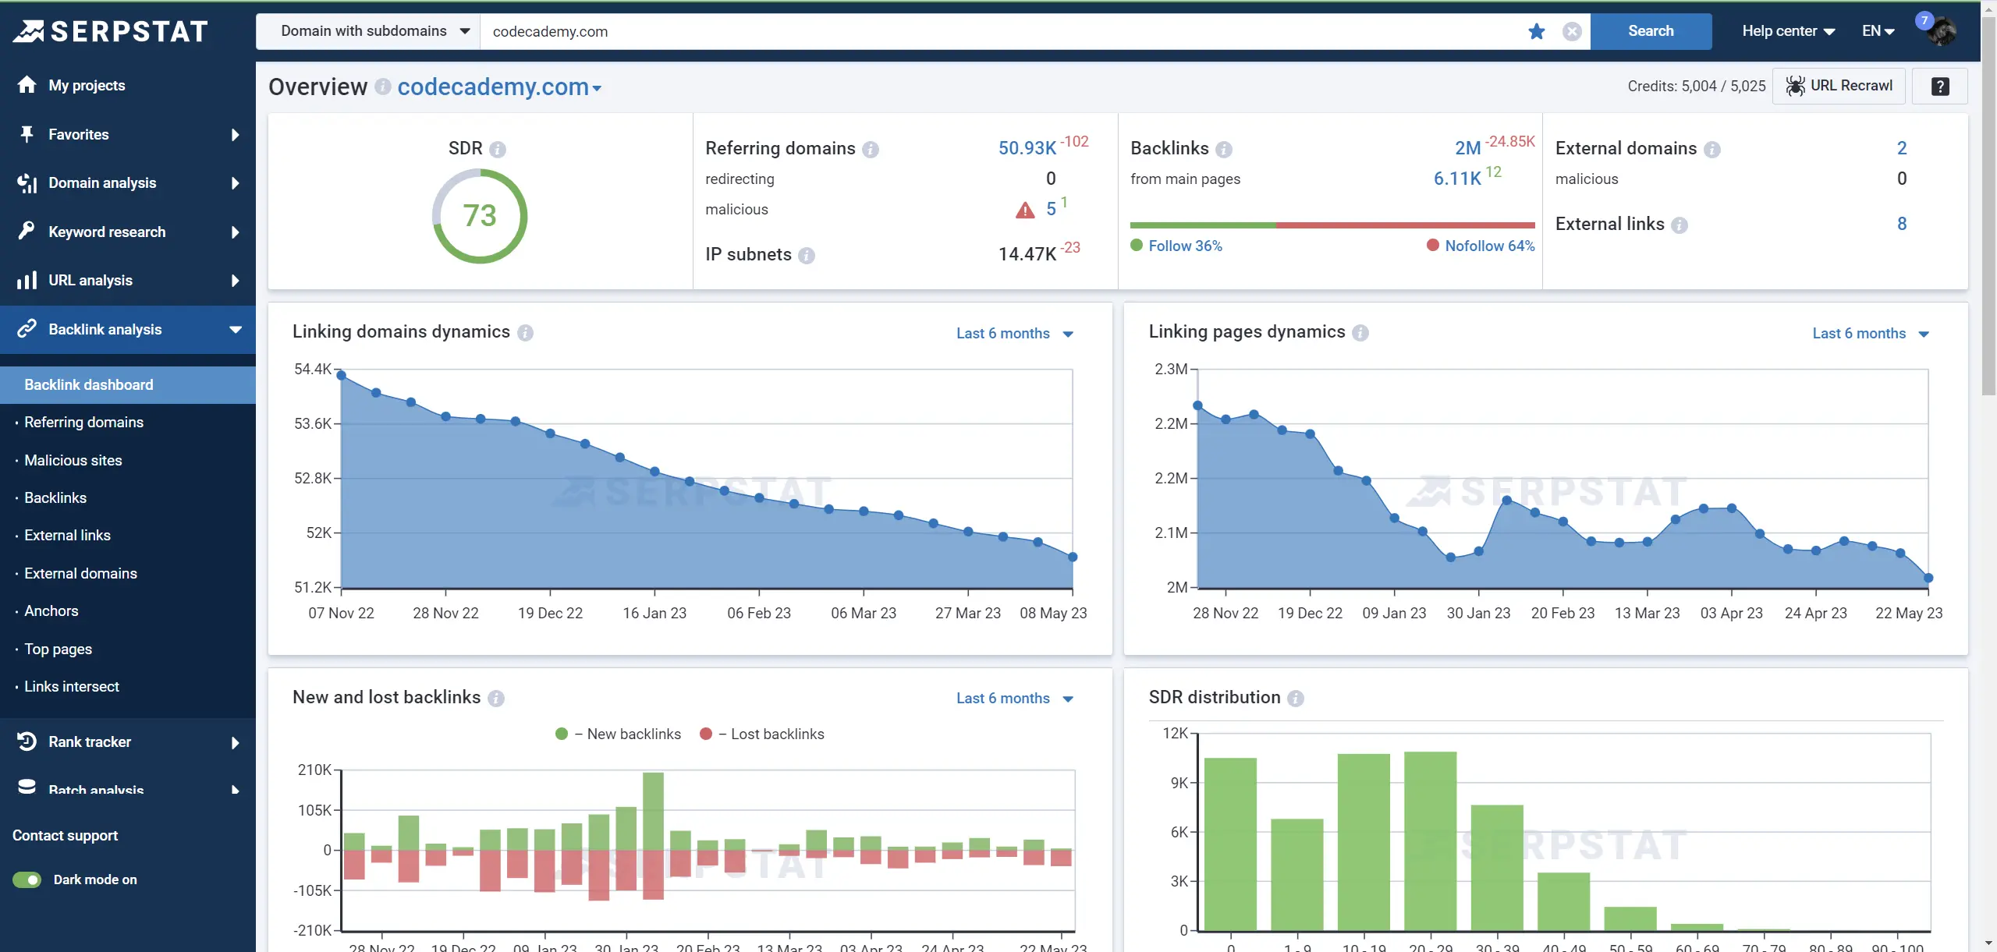This screenshot has width=1997, height=952.
Task: Open My projects from the sidebar
Action: (86, 85)
